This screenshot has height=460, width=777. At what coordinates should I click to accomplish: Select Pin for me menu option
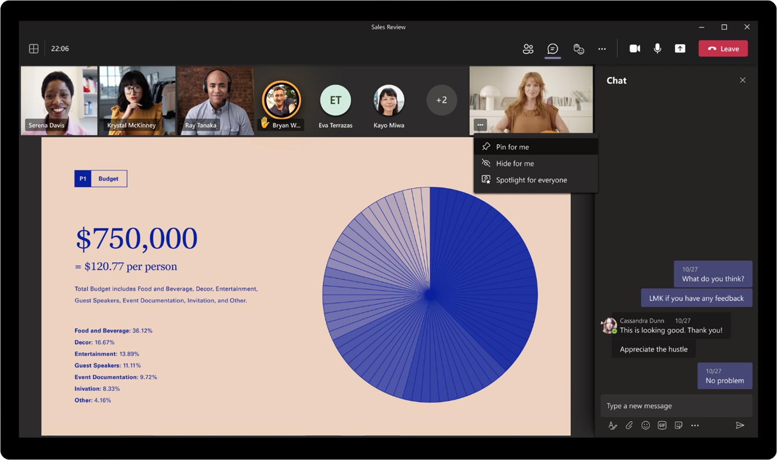[x=512, y=147]
